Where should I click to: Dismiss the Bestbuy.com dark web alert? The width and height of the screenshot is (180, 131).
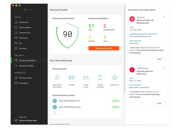tap(164, 17)
